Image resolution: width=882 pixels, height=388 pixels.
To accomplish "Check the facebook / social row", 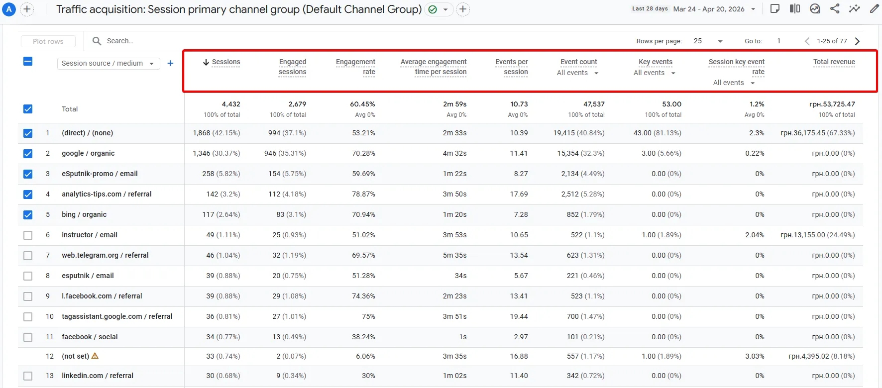I will [x=28, y=337].
